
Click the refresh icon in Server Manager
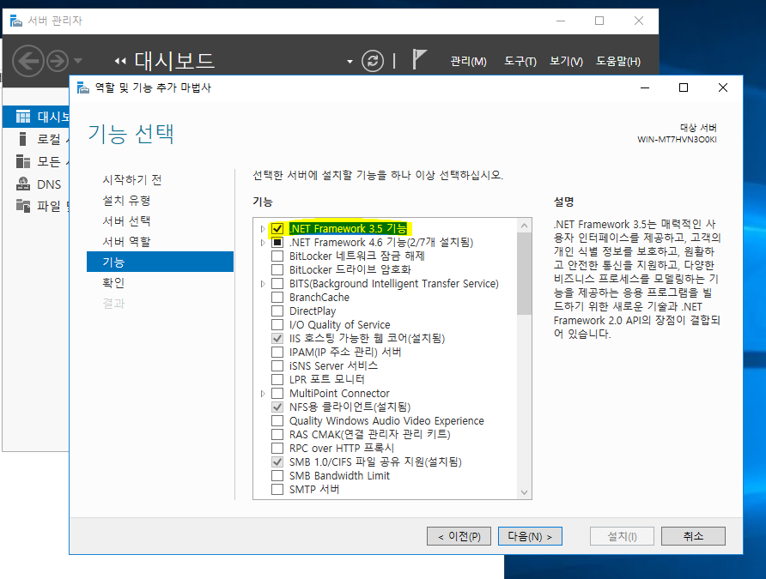tap(373, 61)
